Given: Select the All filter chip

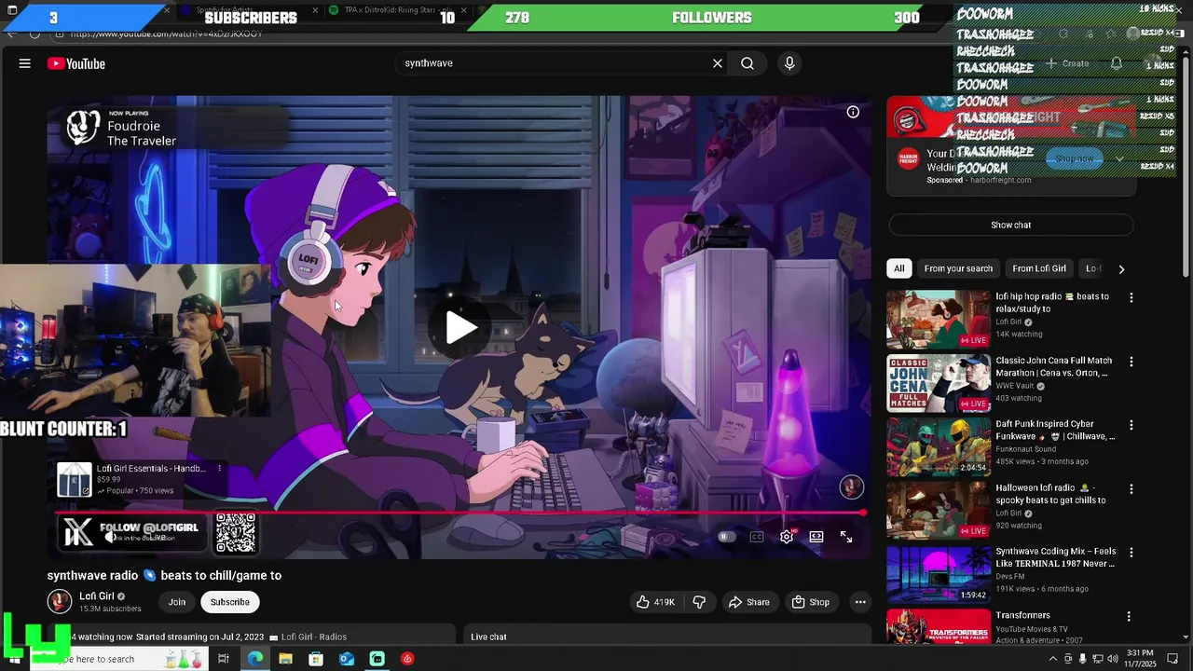Looking at the screenshot, I should 898,268.
